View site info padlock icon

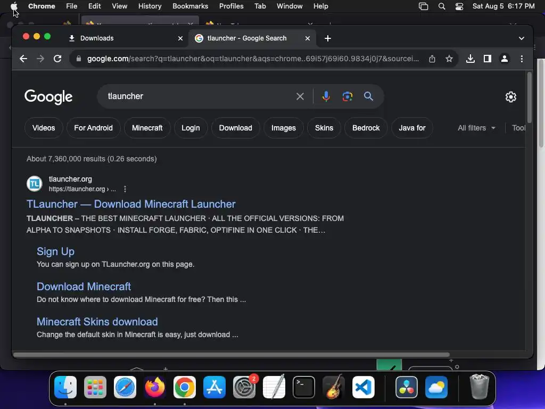tap(79, 59)
